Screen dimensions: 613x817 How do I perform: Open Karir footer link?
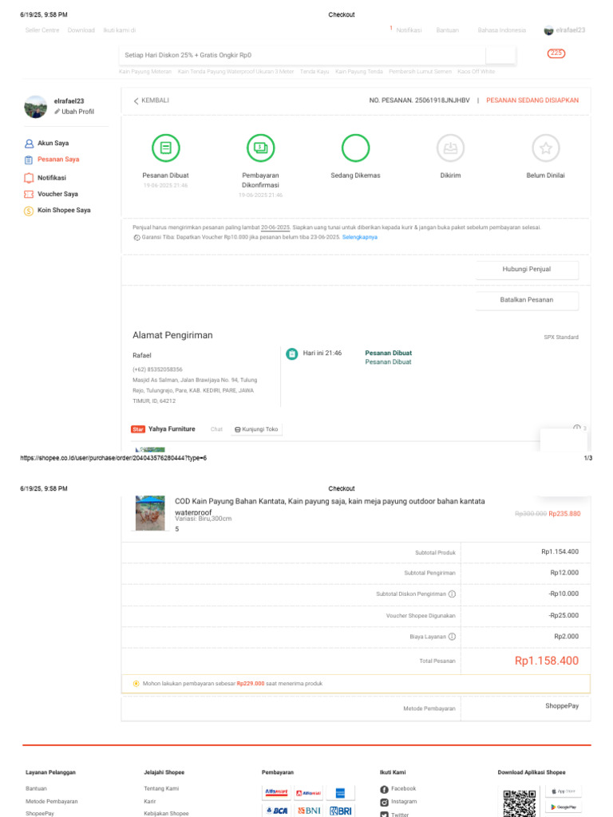click(149, 801)
